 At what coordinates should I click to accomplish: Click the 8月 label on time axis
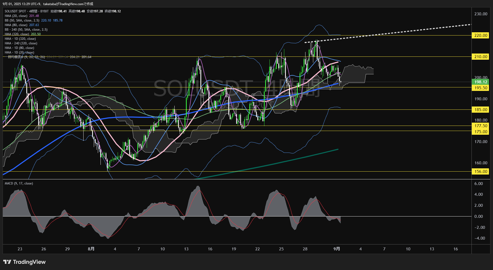click(91, 249)
